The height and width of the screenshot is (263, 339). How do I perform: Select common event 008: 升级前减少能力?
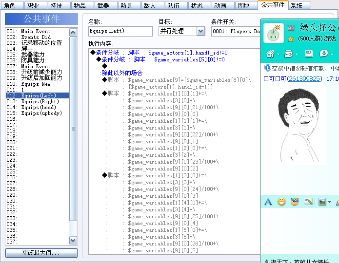click(x=37, y=72)
